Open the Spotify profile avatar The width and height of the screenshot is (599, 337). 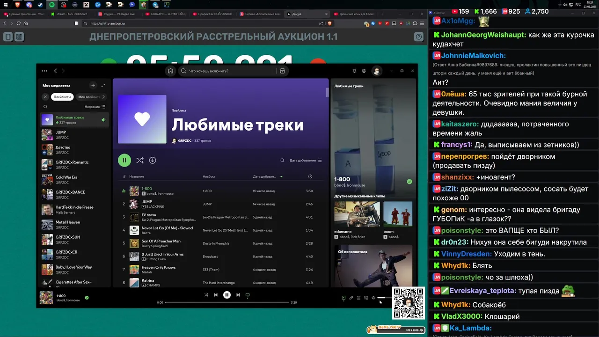(376, 71)
